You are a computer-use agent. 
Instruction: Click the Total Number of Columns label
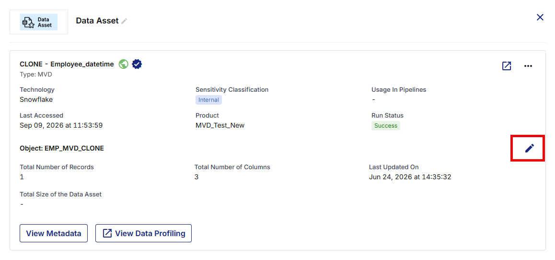tap(232, 167)
